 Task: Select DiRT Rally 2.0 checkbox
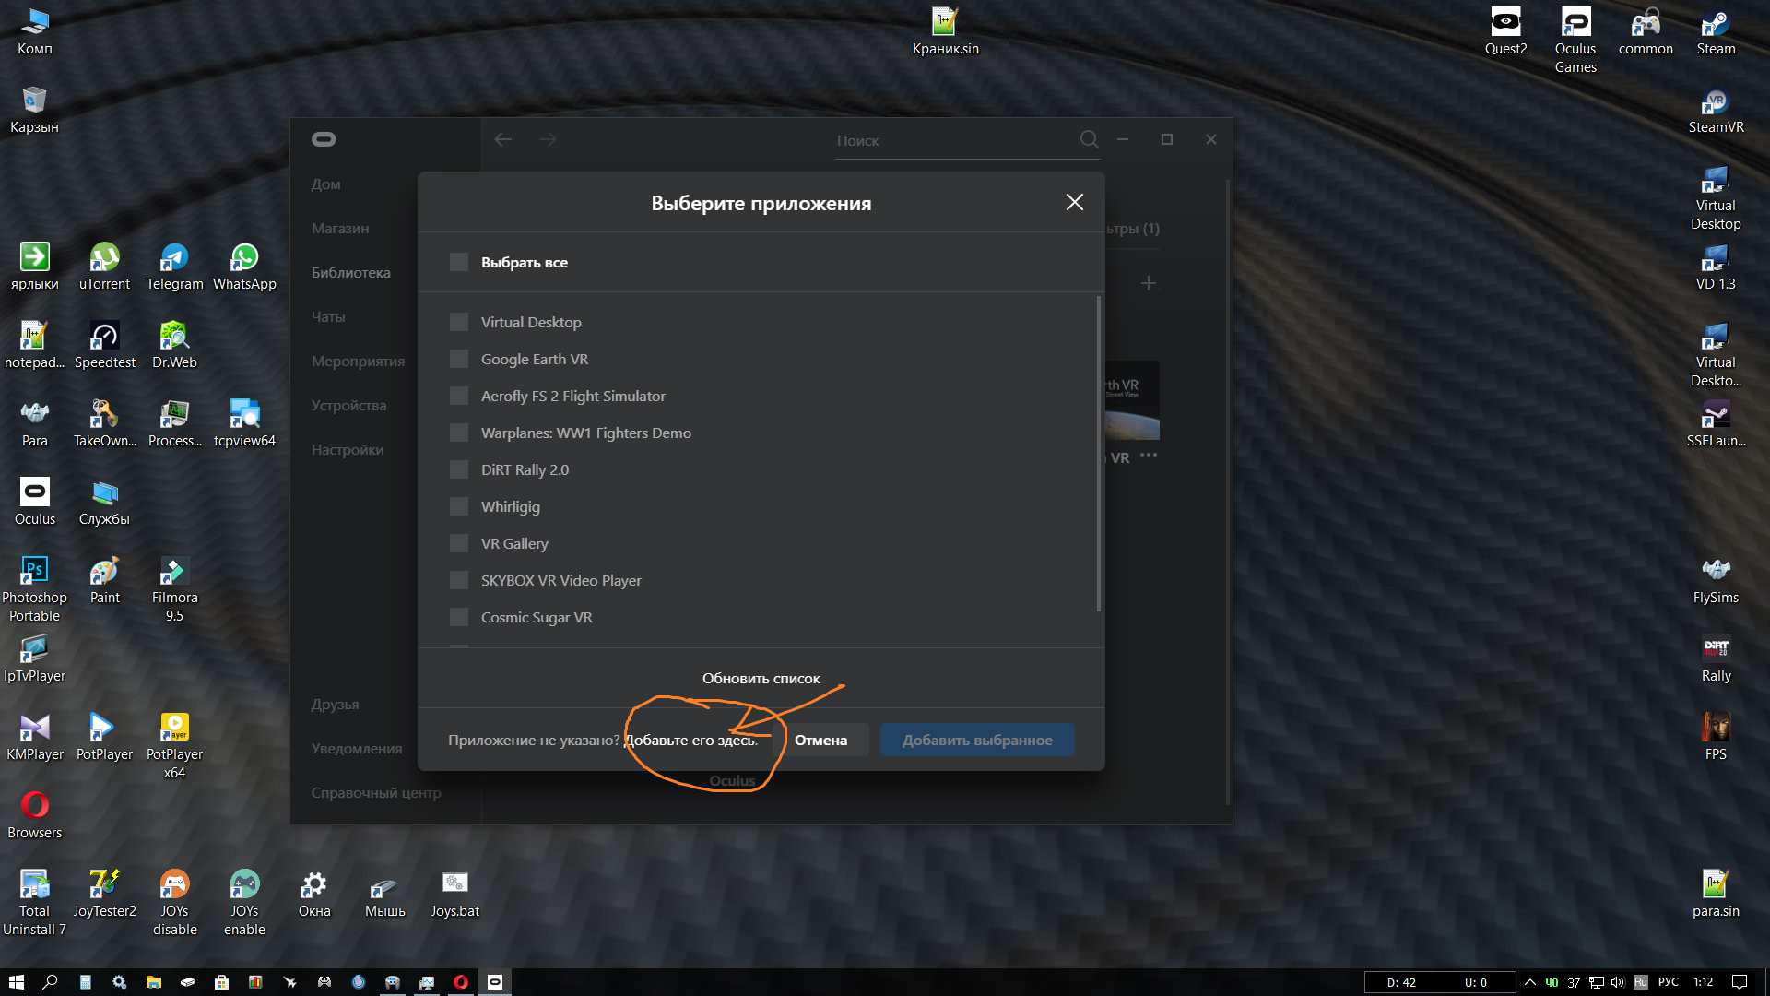(x=458, y=469)
